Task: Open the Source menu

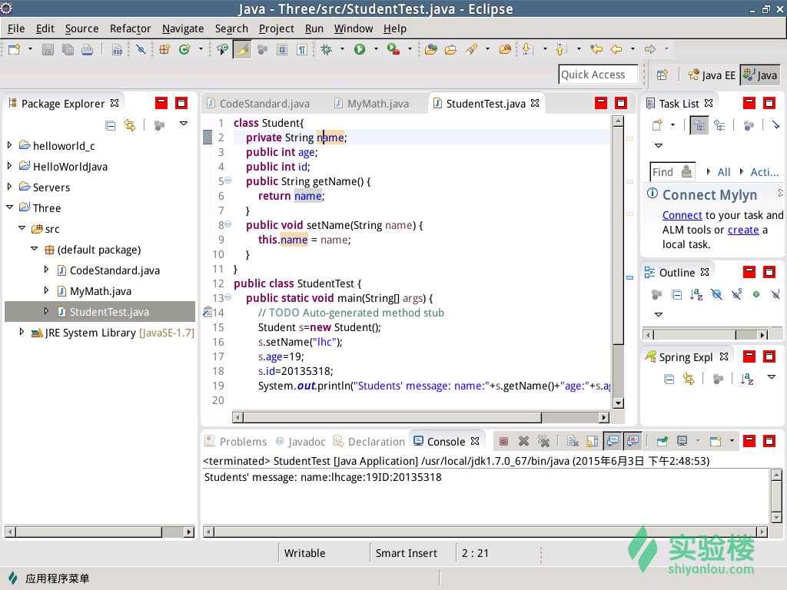Action: coord(81,28)
